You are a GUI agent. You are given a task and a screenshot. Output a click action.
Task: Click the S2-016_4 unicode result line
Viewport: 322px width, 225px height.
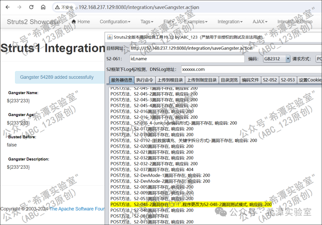coord(174,123)
